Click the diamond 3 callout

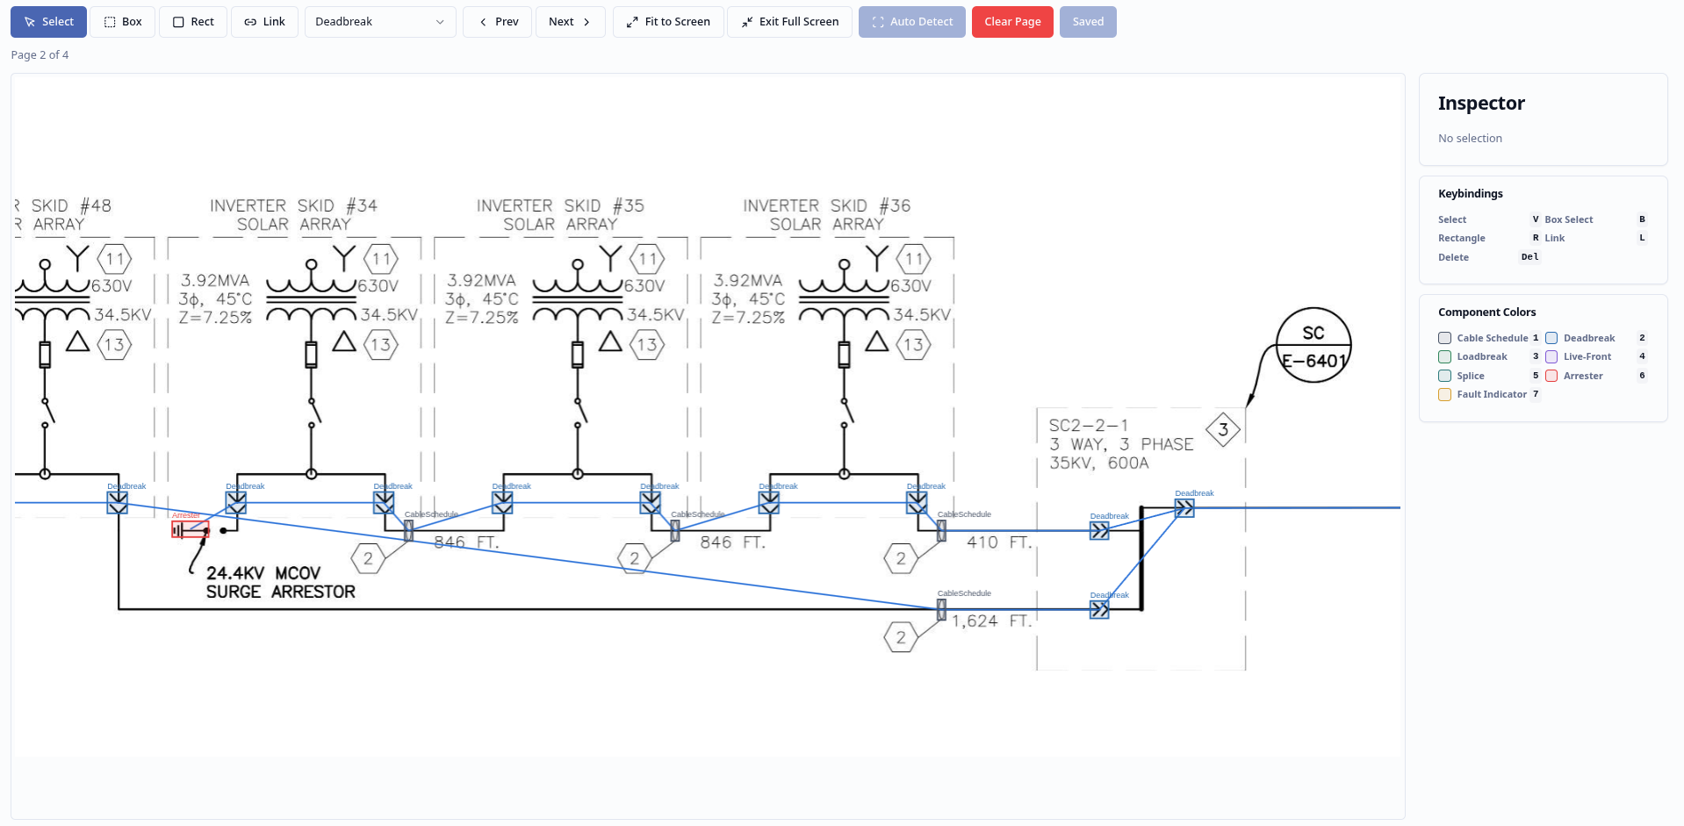[1223, 430]
